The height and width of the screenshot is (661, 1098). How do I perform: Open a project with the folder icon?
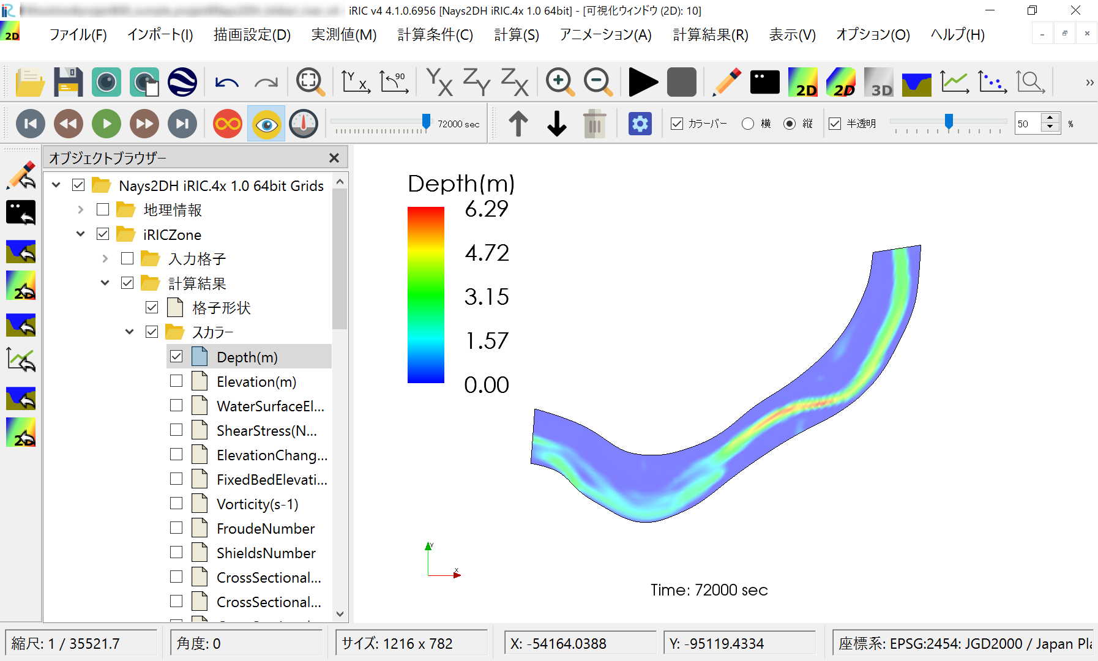tap(30, 82)
